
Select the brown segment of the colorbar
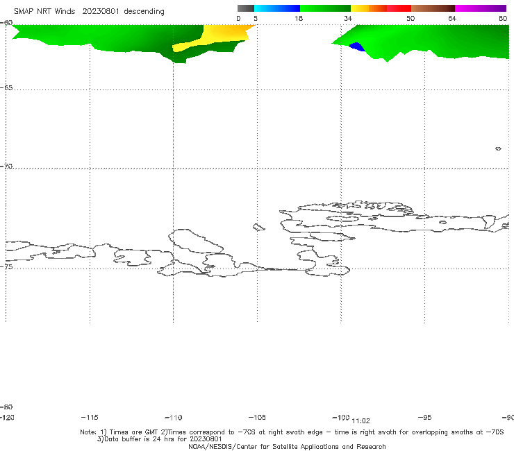click(433, 8)
